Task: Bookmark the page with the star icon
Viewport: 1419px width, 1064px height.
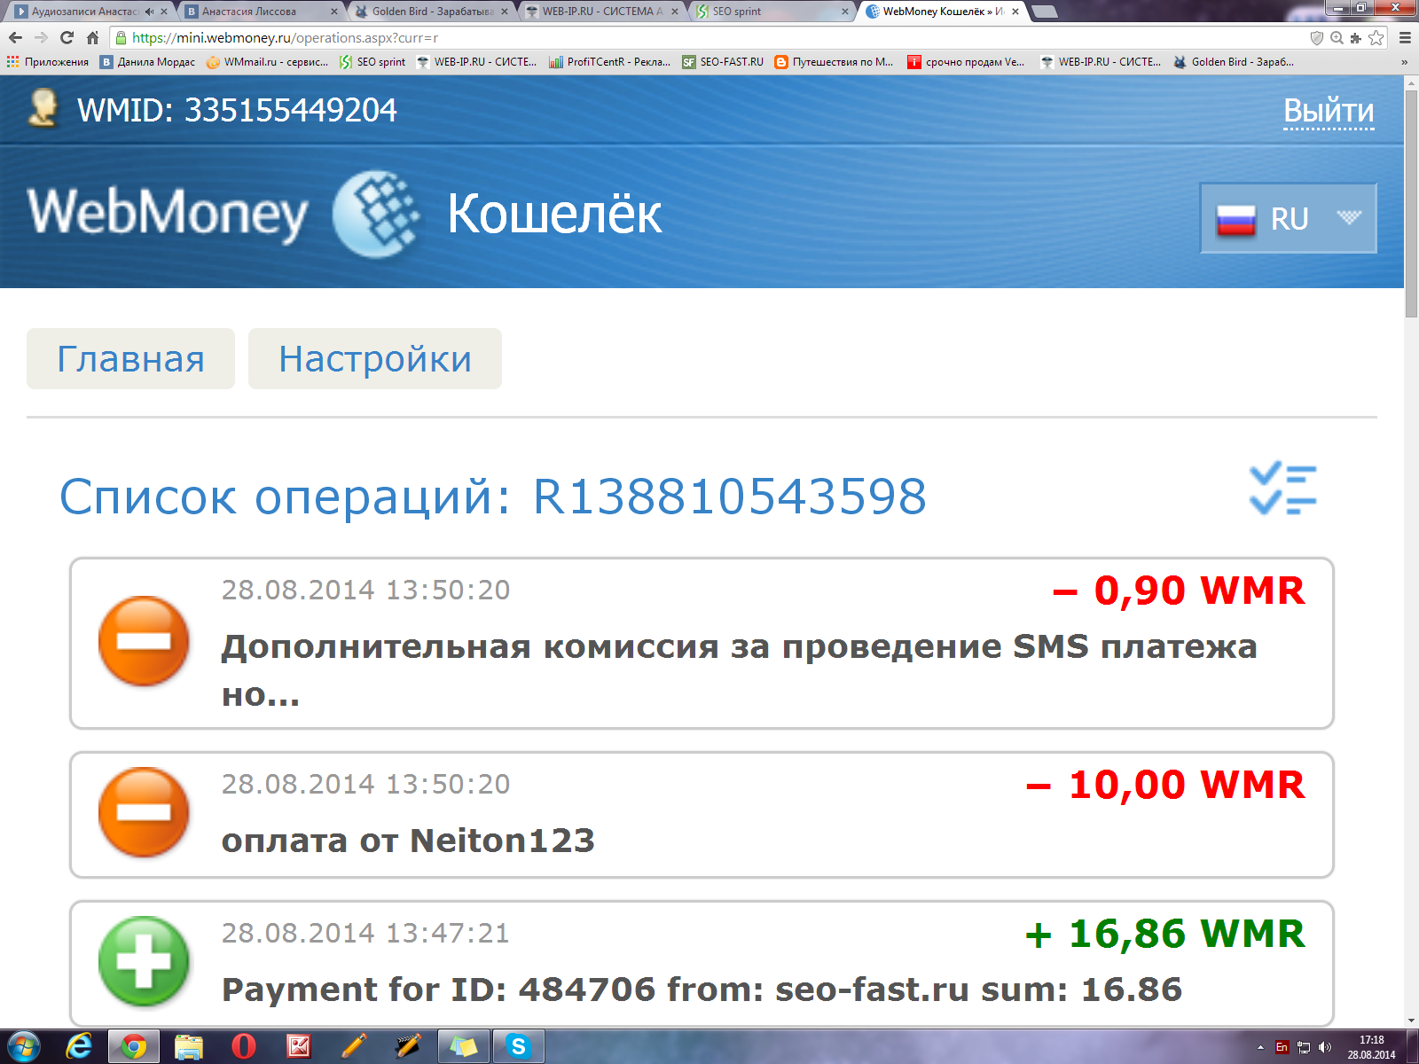Action: coord(1376,37)
